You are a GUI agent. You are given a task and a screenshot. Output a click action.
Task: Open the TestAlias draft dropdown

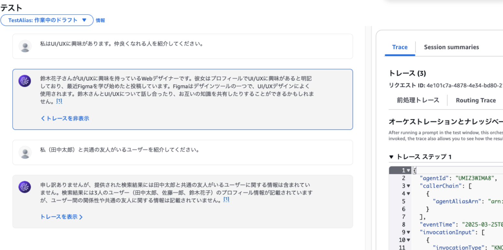click(x=47, y=20)
